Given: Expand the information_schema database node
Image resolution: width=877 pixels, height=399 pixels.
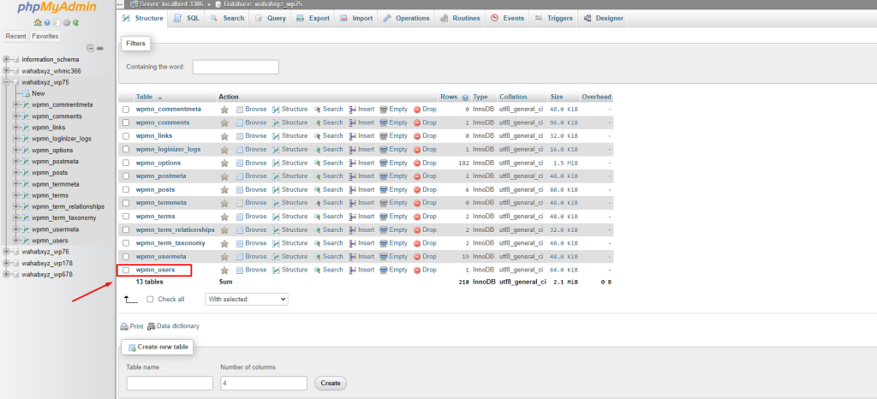Looking at the screenshot, I should click(7, 59).
